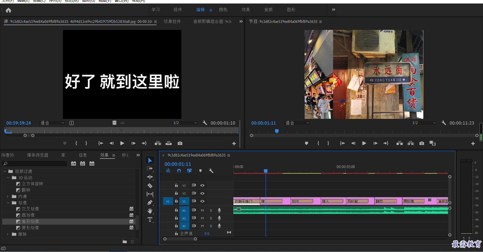Switch to 颜色 workspace
The width and height of the screenshot is (483, 252).
223,10
